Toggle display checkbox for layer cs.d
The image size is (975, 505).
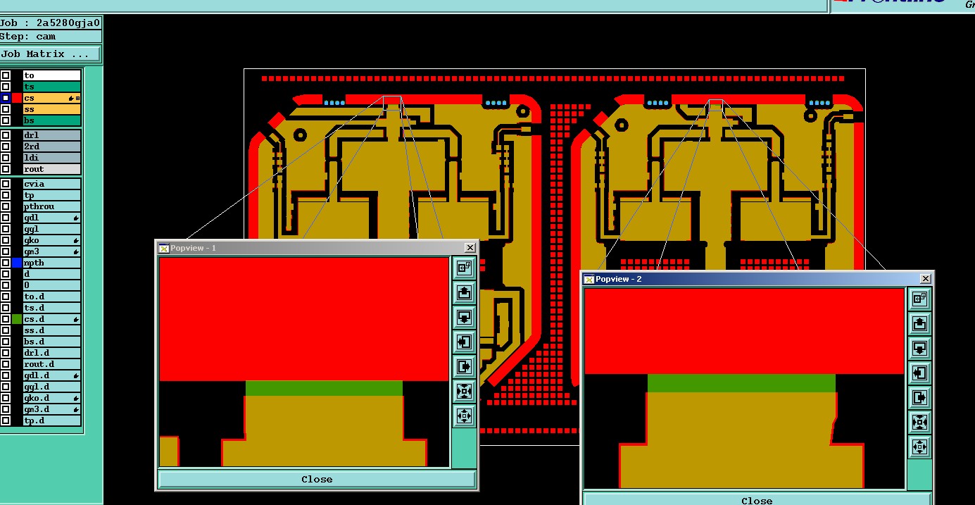tap(6, 319)
